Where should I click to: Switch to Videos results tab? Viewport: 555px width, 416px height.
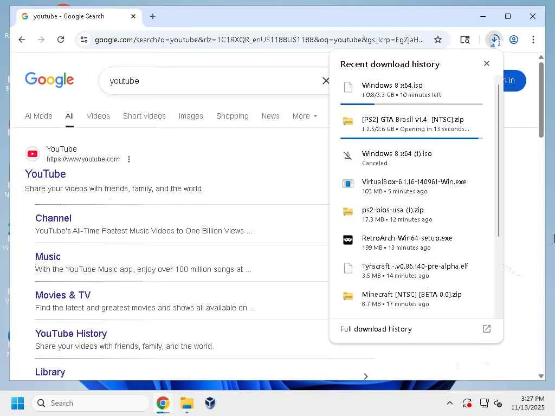click(98, 116)
